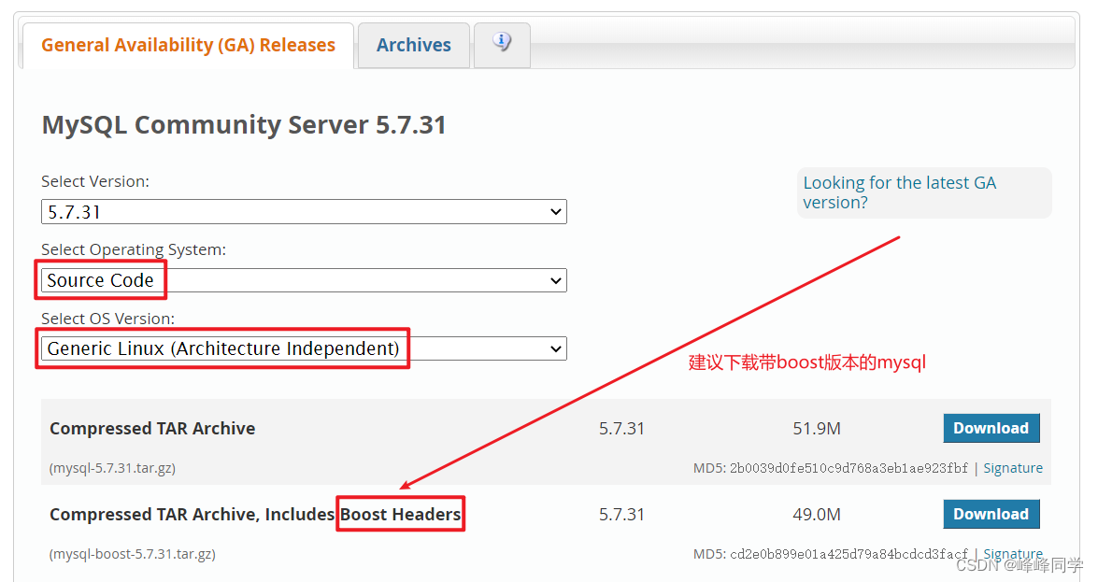Open the Select Operating System dropdown (Source Code)

[x=304, y=280]
